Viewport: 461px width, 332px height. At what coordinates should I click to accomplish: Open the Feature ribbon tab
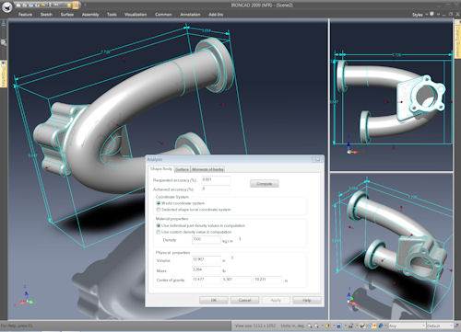tap(25, 15)
